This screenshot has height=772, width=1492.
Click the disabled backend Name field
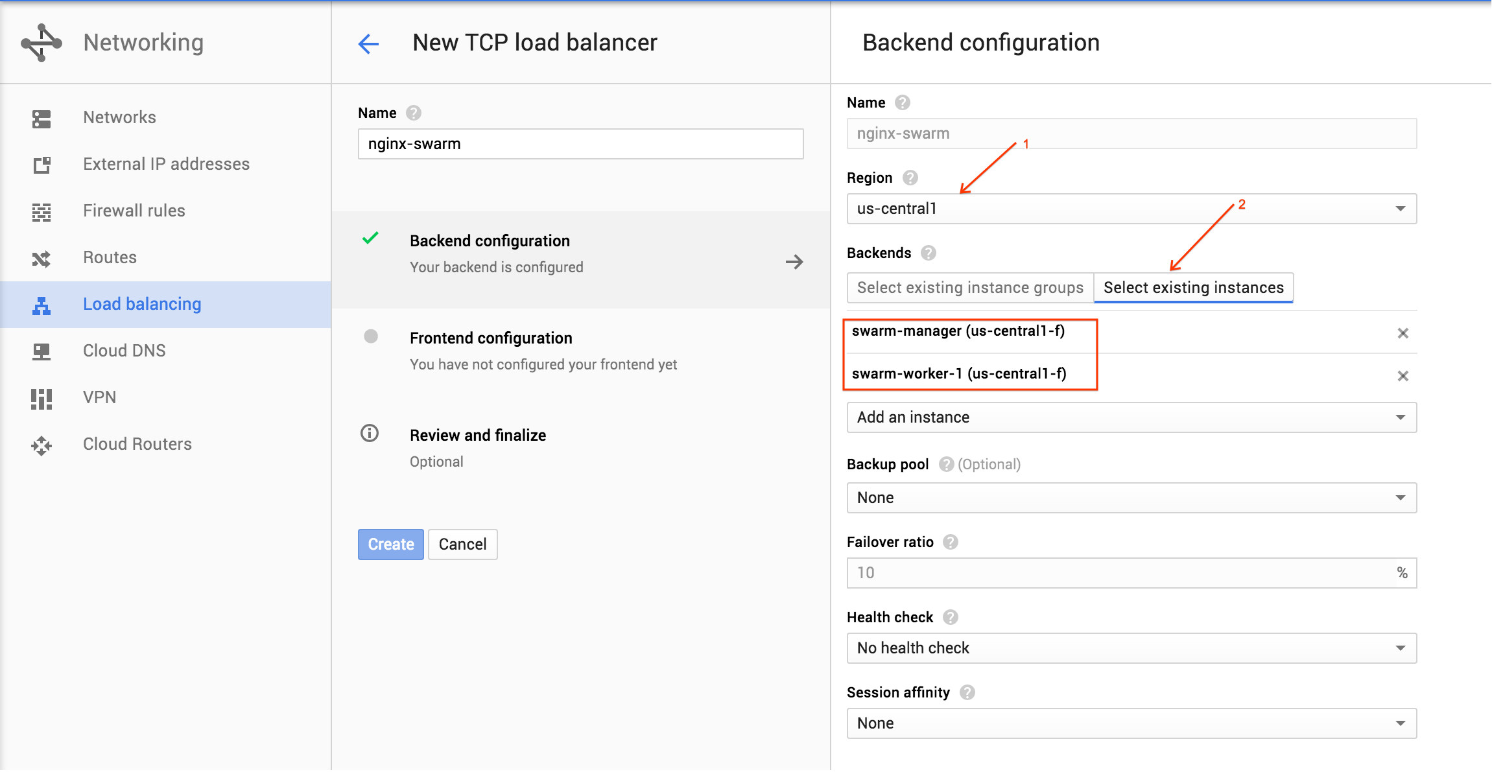(x=1131, y=134)
